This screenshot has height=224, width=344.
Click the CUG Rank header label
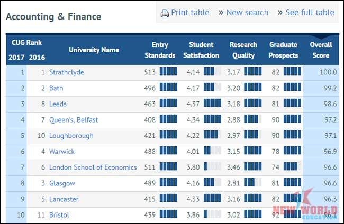coord(26,42)
